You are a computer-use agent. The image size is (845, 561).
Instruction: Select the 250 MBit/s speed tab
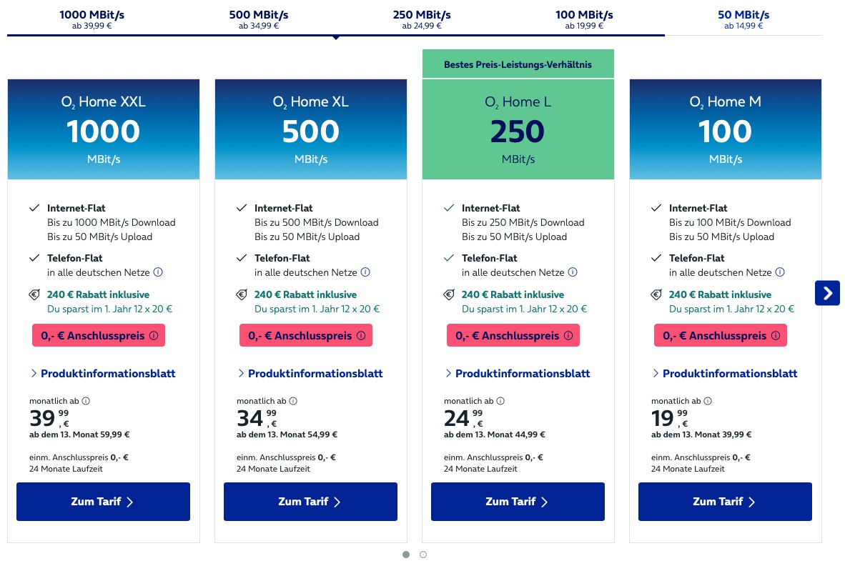tap(422, 19)
